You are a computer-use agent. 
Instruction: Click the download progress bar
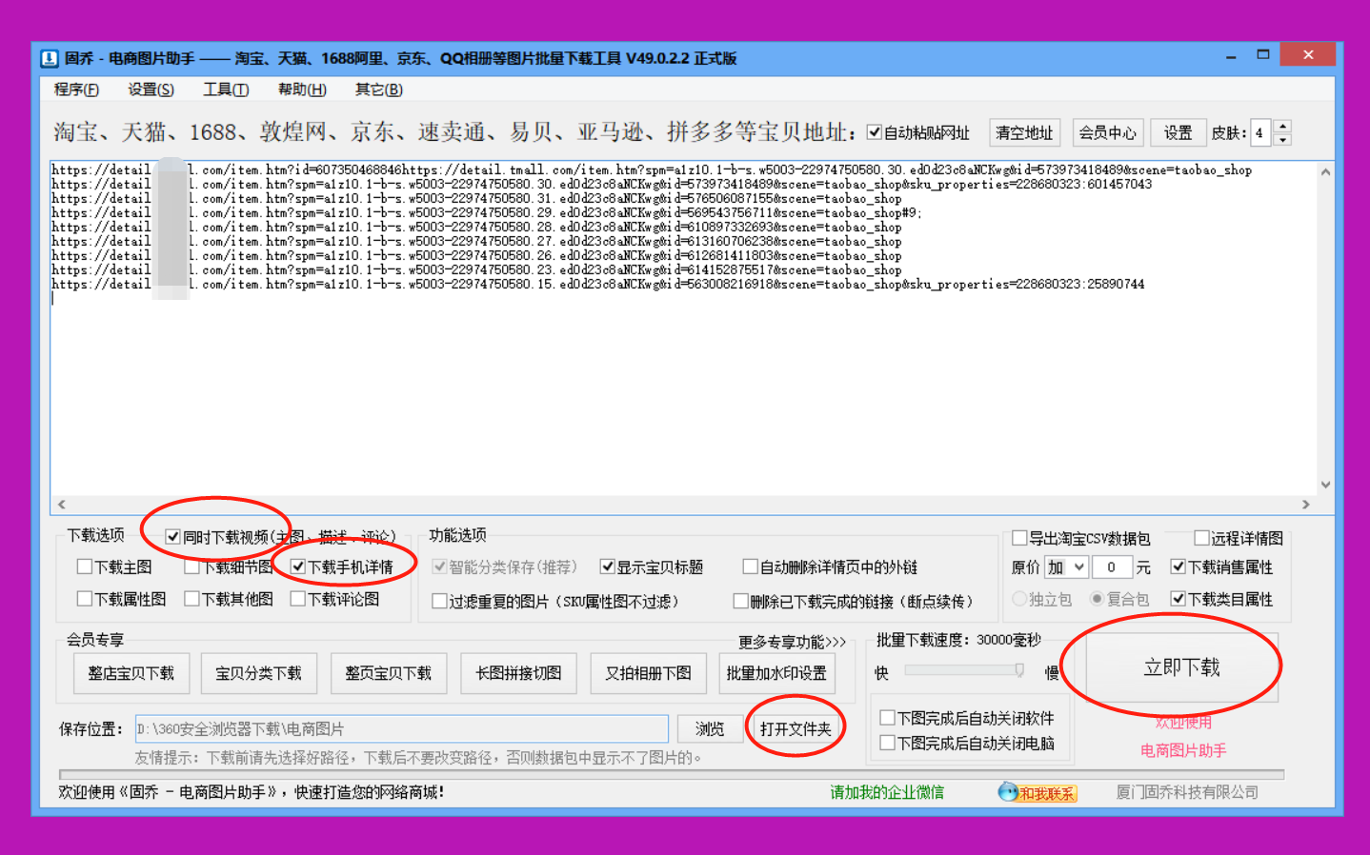672,774
